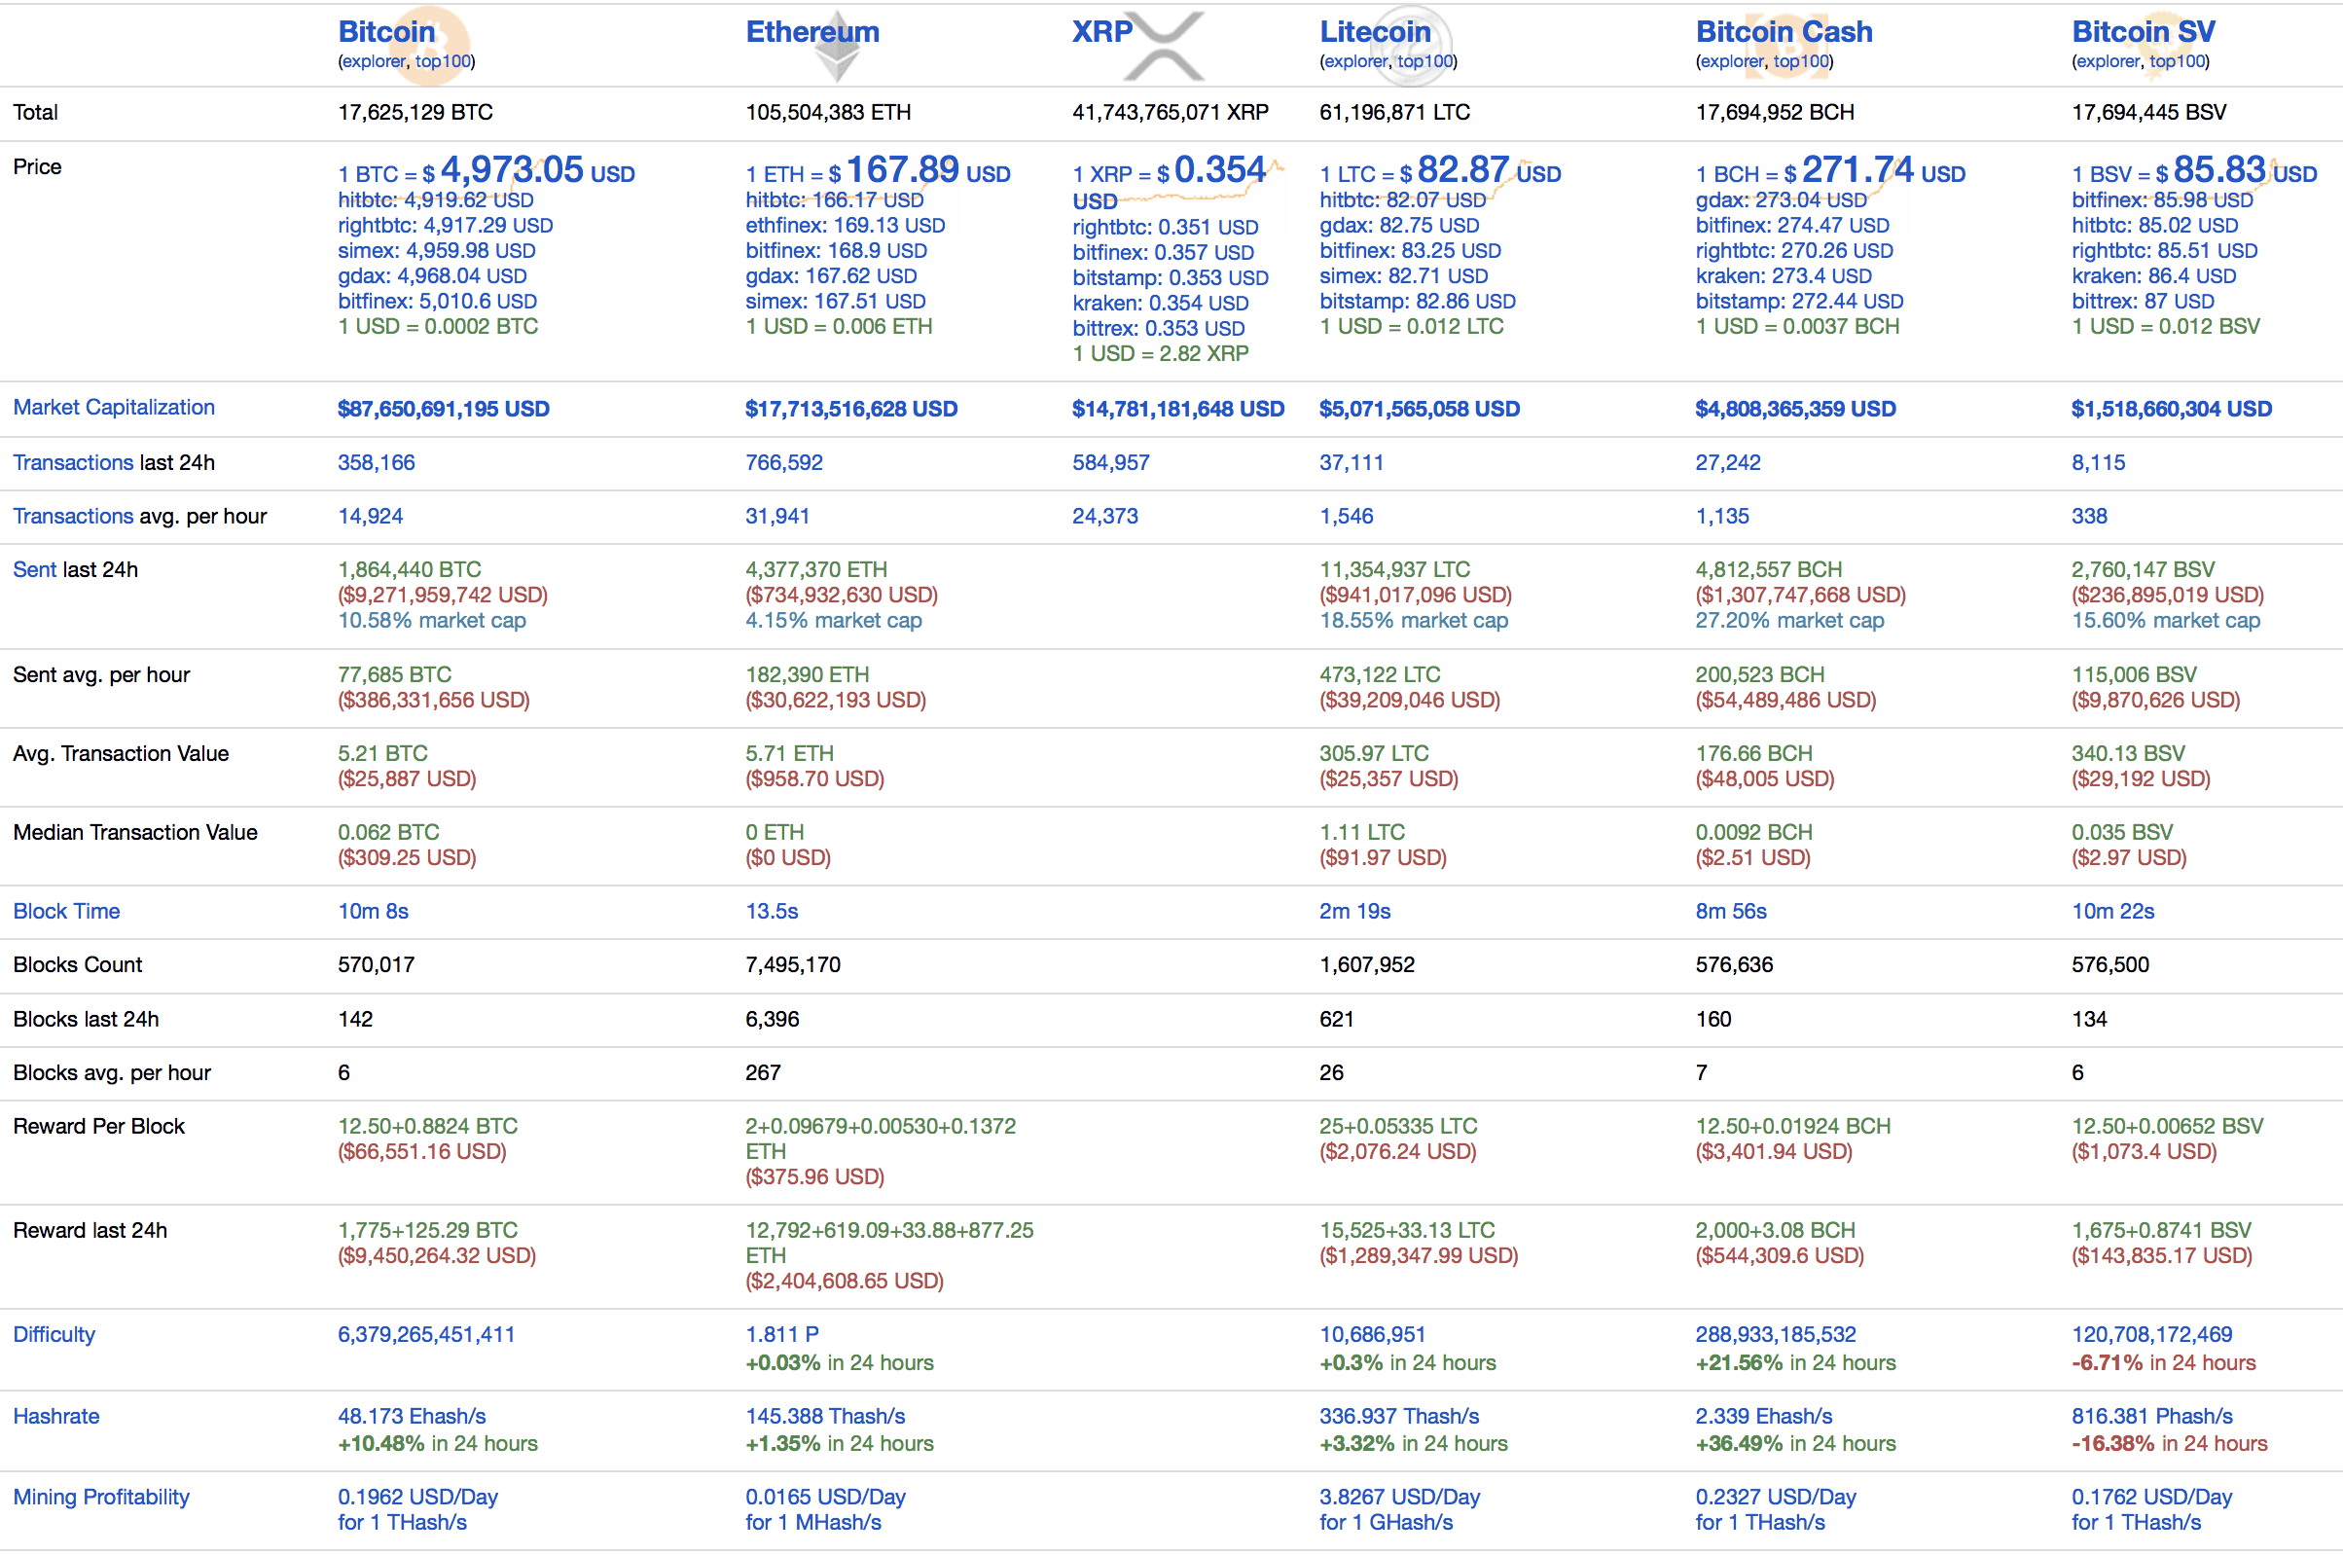Click Bitcoin SV price 85.83 USD

[2193, 170]
